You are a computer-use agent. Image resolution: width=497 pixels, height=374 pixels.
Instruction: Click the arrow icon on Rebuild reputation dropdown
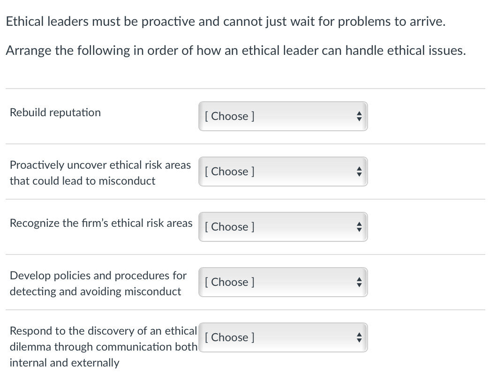(x=359, y=116)
